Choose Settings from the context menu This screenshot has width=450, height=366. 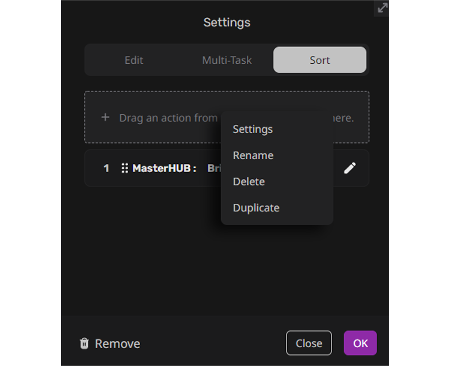click(253, 129)
